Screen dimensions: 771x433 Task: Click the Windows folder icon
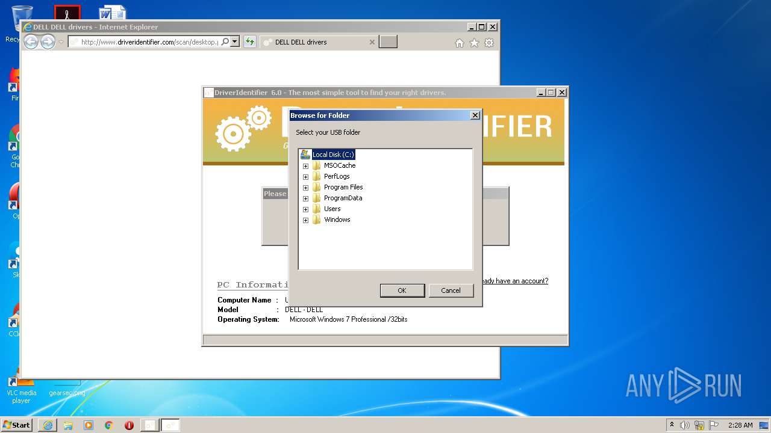[x=316, y=220]
